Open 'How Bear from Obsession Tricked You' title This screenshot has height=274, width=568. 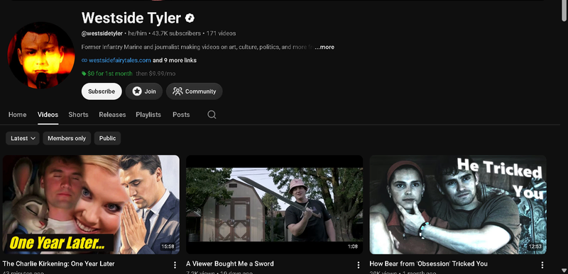tap(429, 263)
